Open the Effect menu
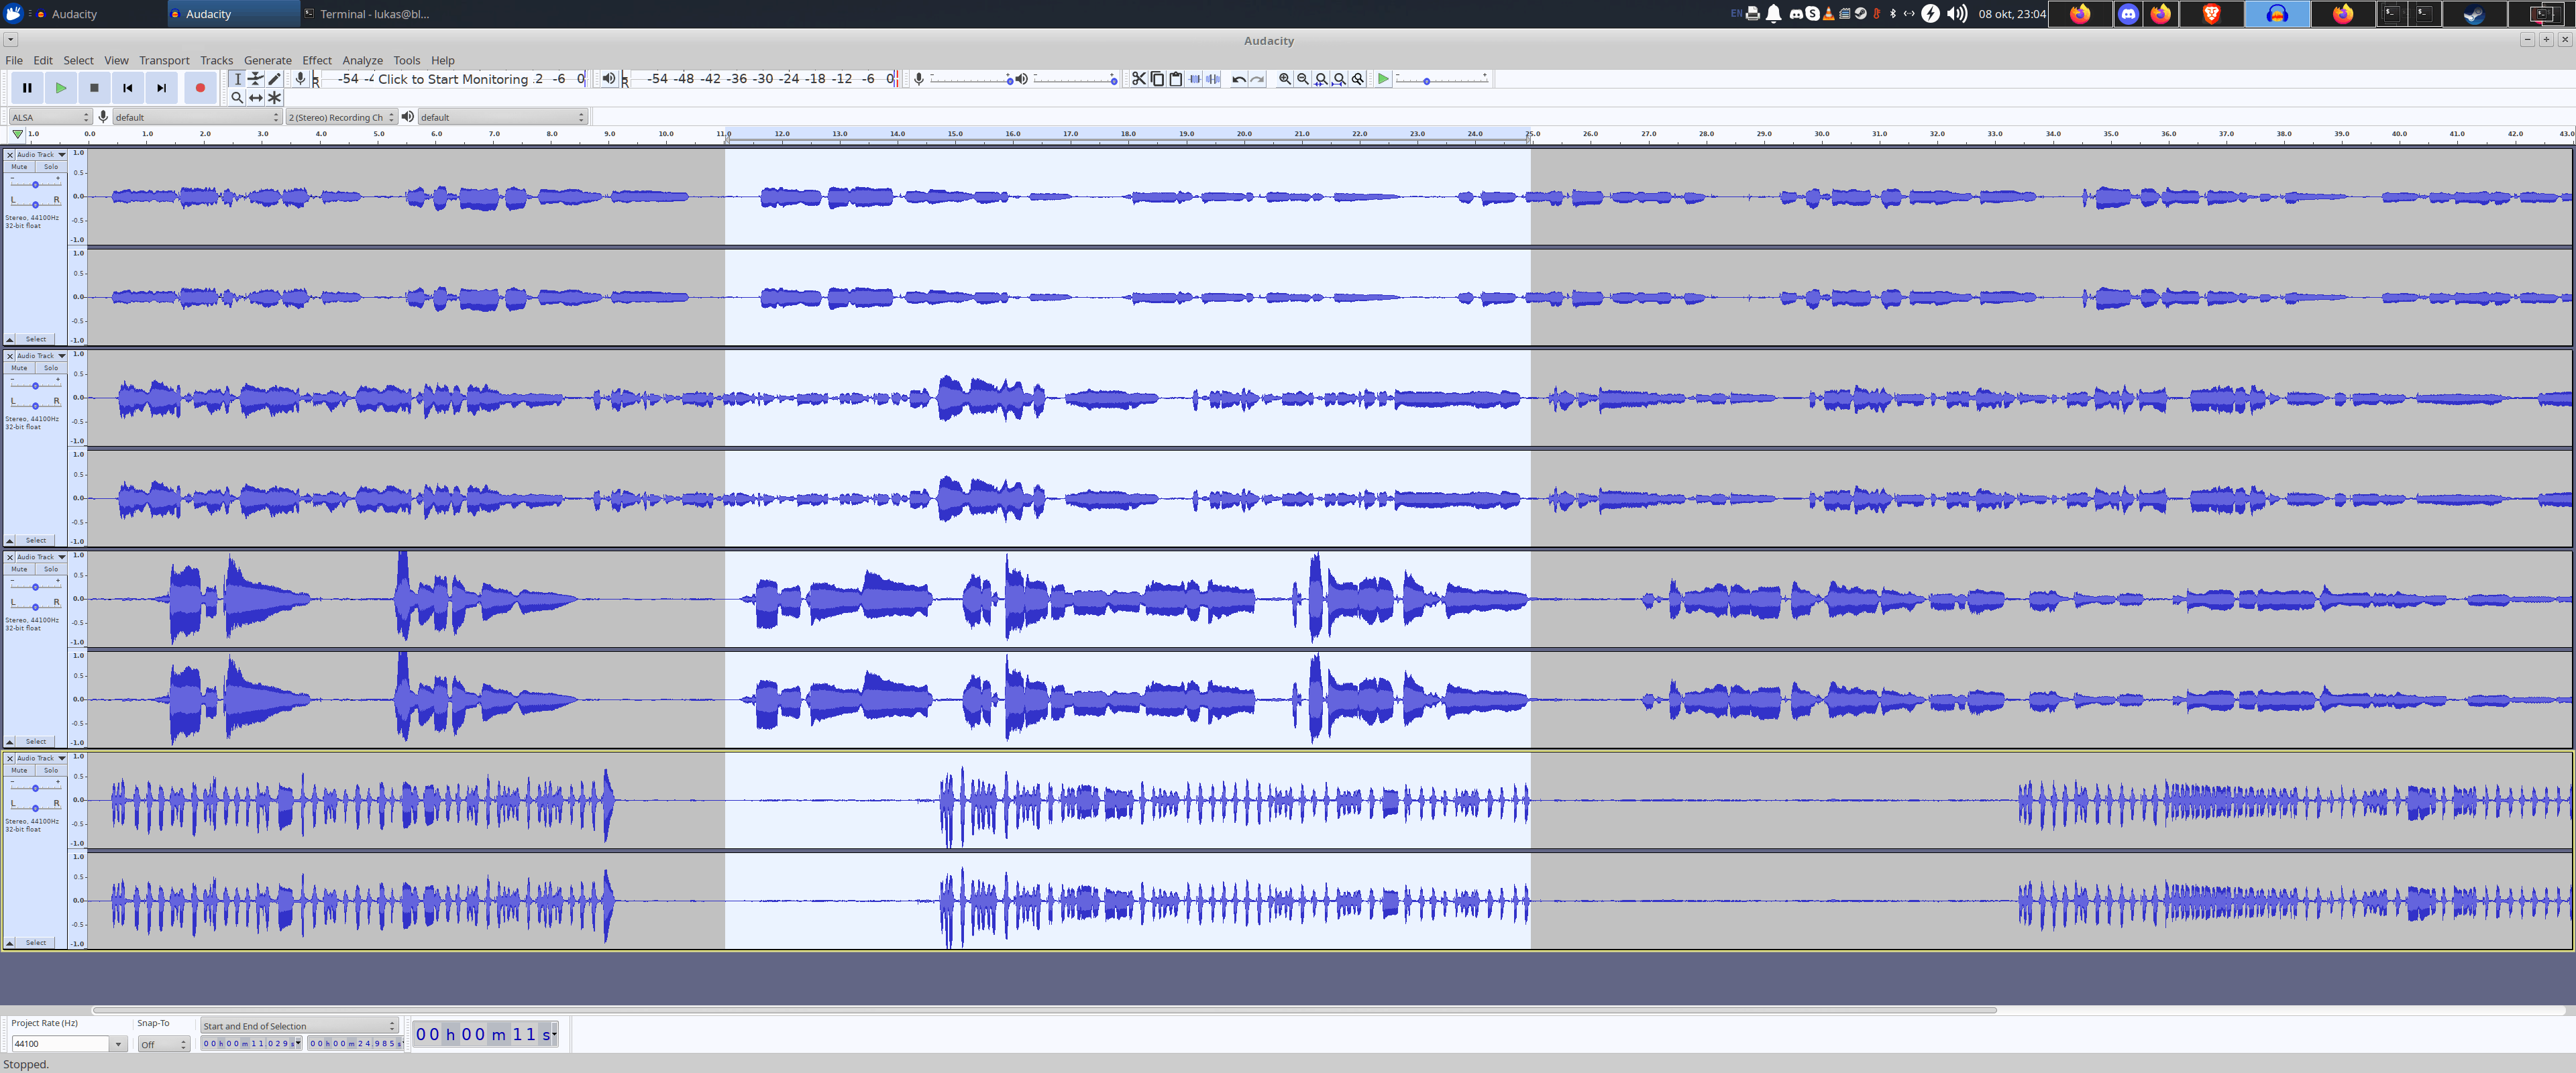 coord(316,60)
